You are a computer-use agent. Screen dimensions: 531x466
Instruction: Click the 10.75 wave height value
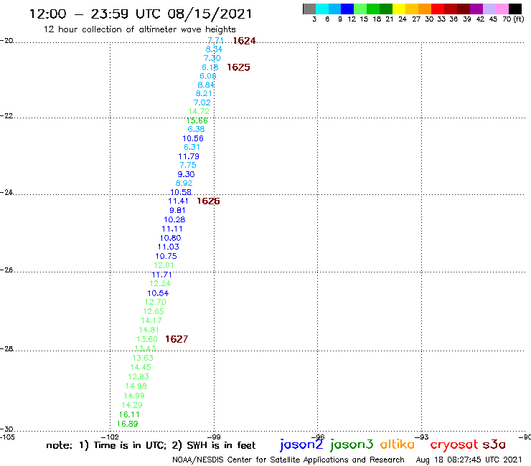point(166,256)
